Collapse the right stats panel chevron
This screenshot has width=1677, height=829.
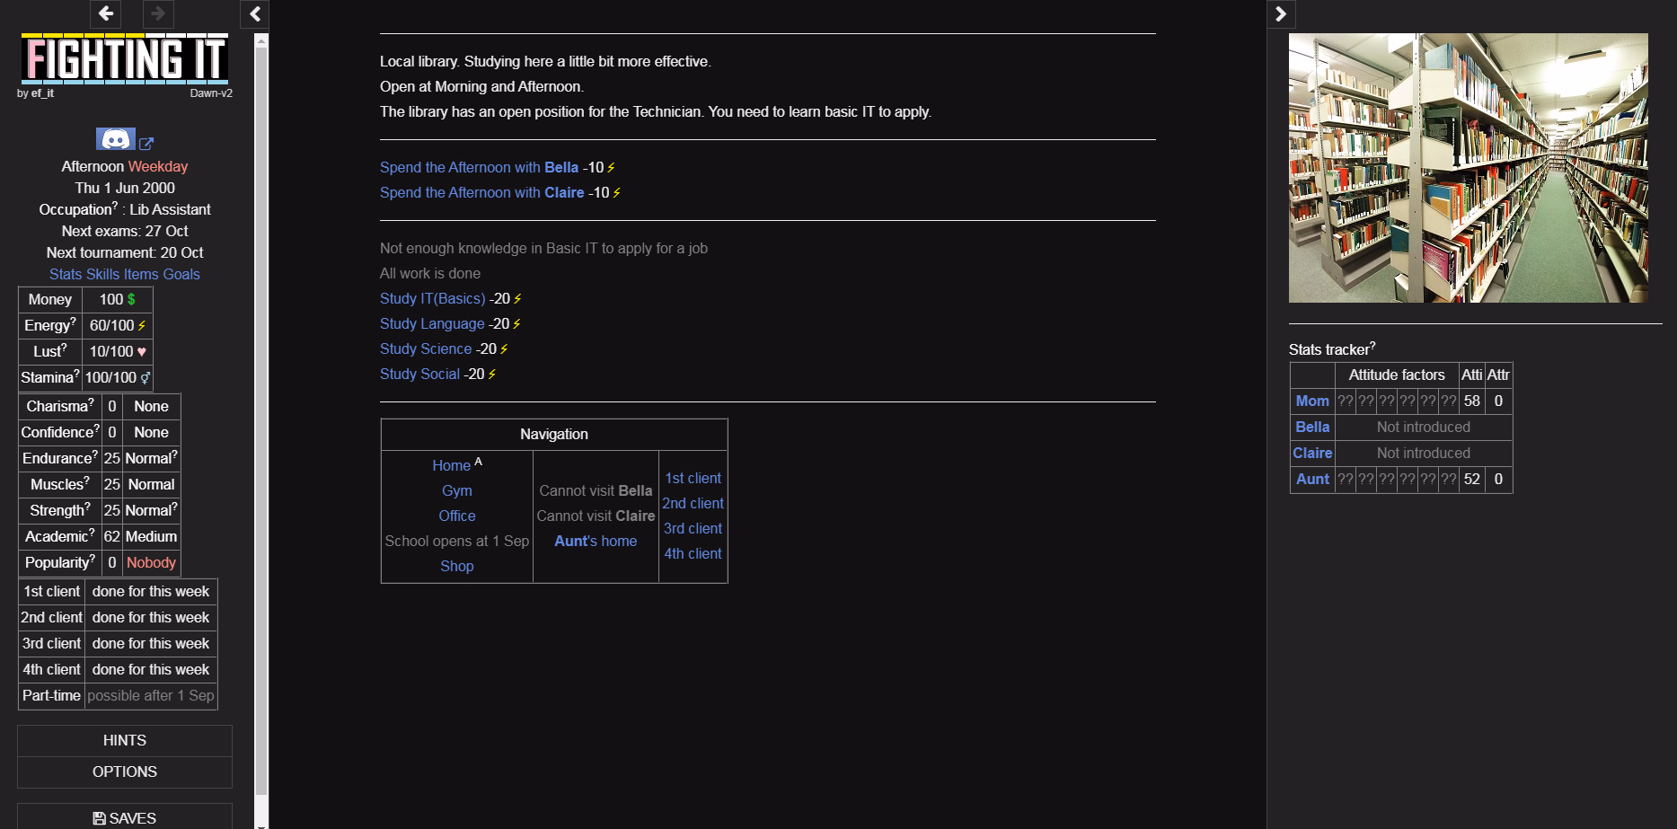[1281, 14]
